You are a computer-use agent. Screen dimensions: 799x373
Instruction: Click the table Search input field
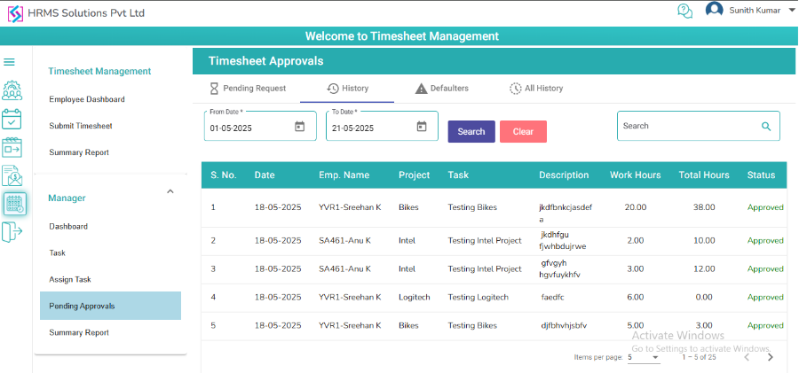point(689,126)
